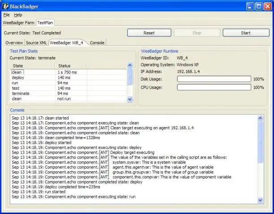Image resolution: width=274 pixels, height=214 pixels.
Task: Click the console scrollbar thumb
Action: tap(260, 142)
